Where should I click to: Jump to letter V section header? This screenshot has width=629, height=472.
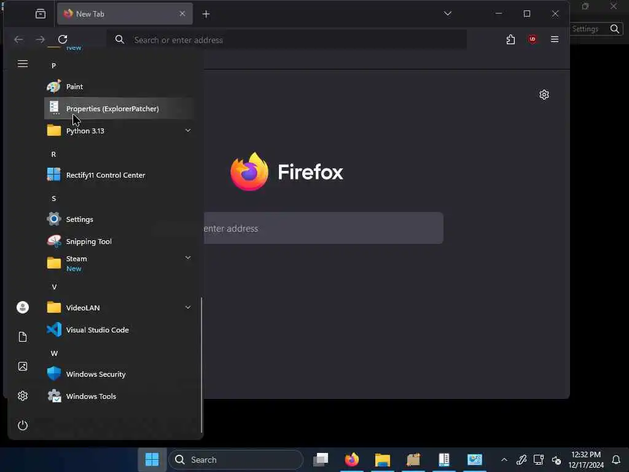(x=54, y=287)
